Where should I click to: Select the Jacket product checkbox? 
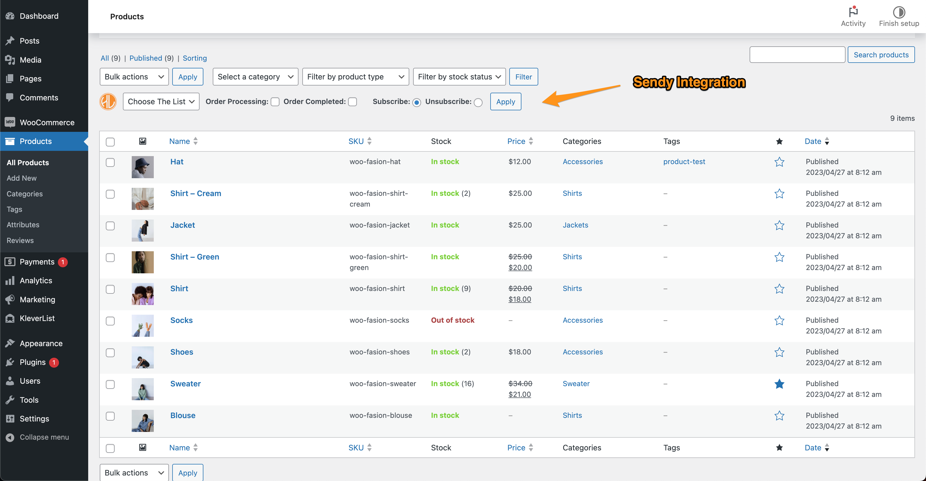click(110, 226)
